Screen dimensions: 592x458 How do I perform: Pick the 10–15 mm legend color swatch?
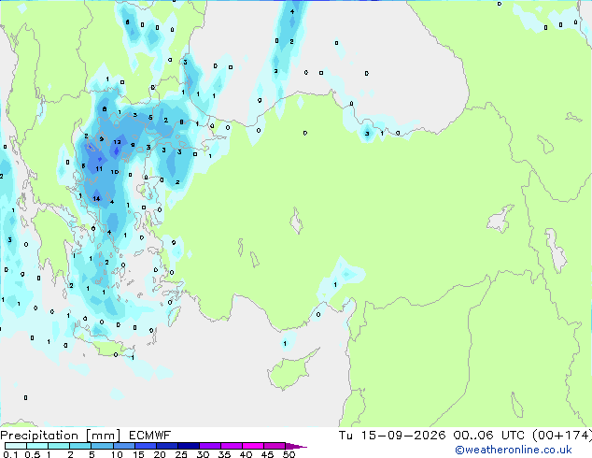[124, 446]
